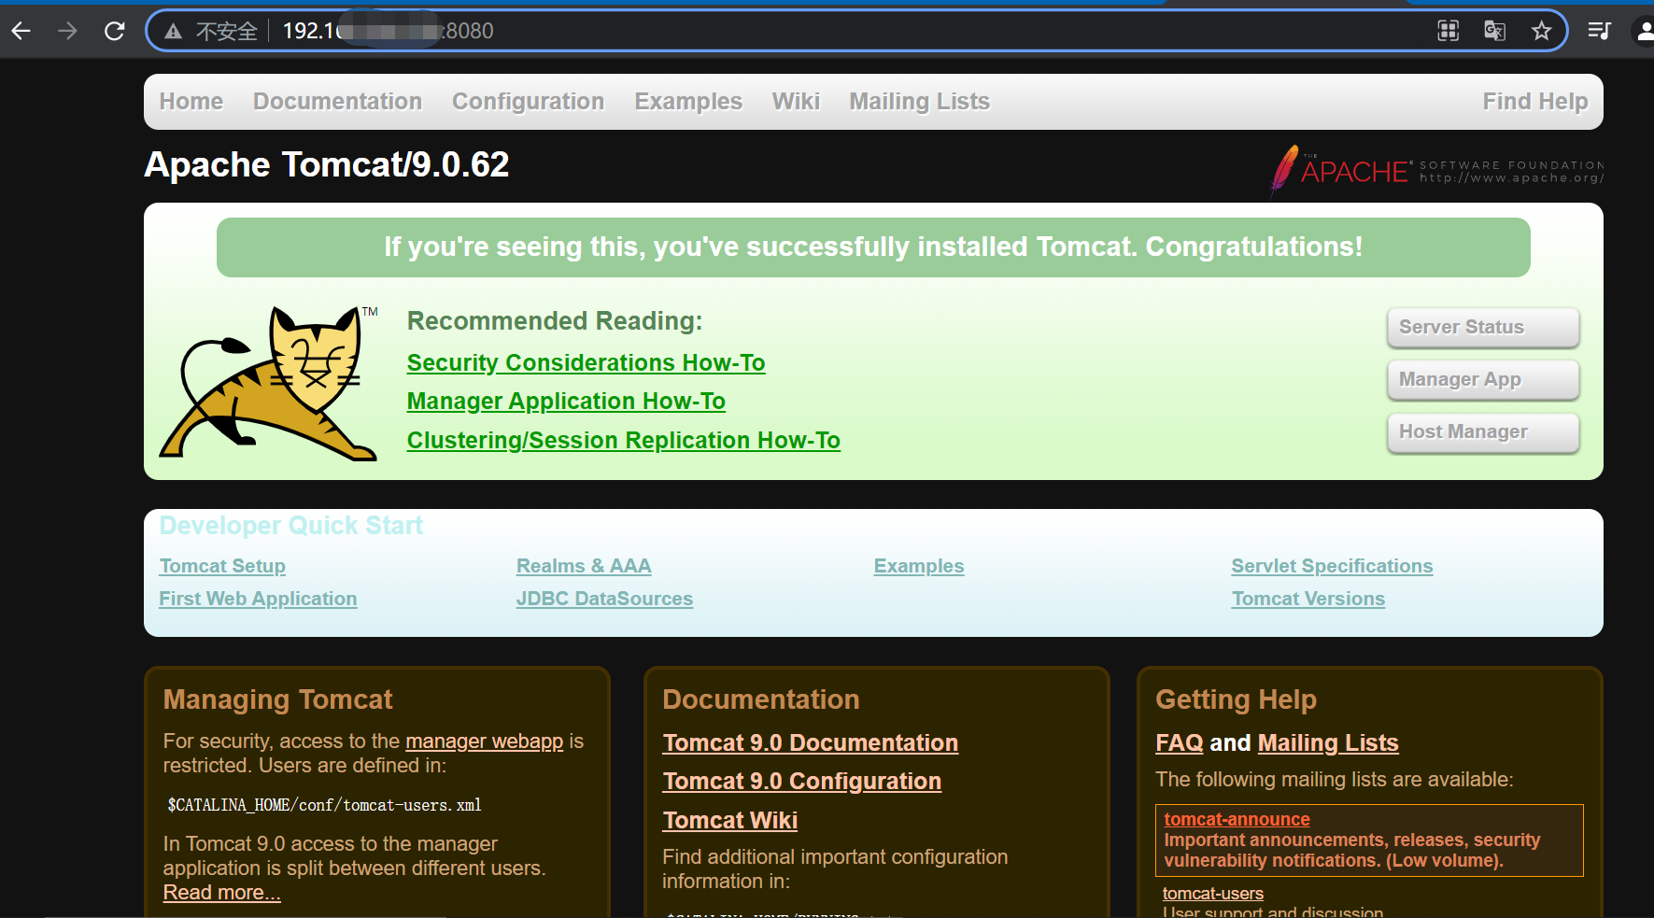1654x918 pixels.
Task: Open the Mailing Lists link under Getting Help
Action: click(x=1328, y=742)
